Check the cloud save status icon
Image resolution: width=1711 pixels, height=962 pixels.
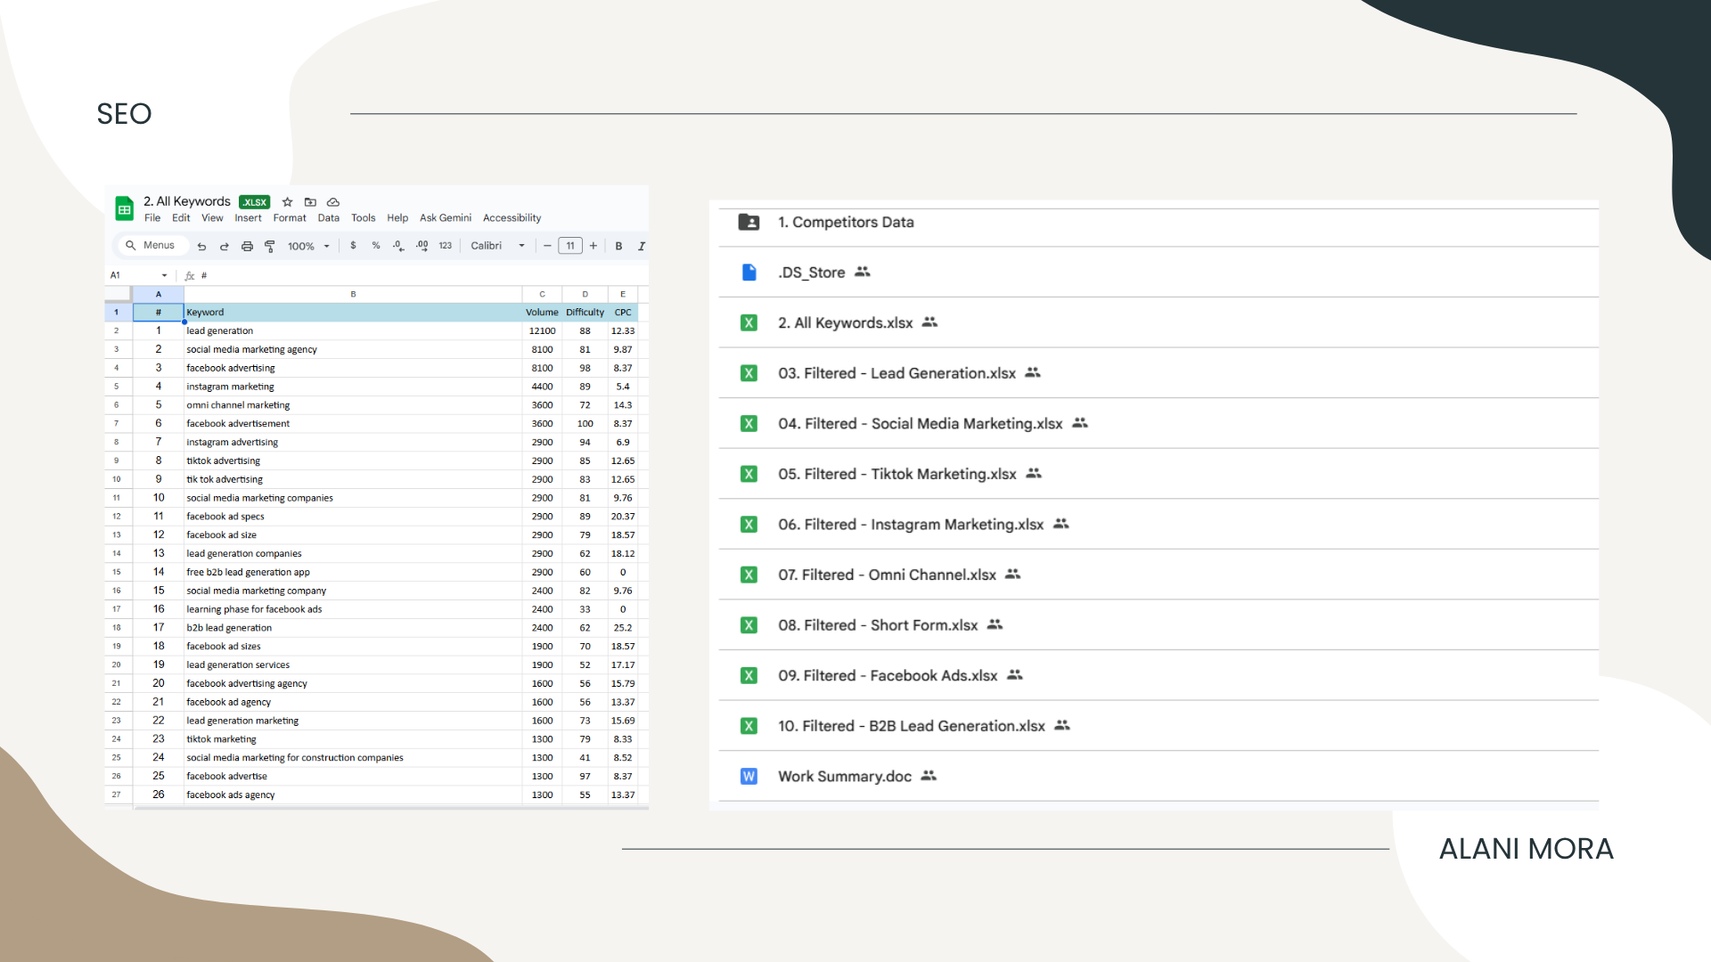tap(333, 202)
